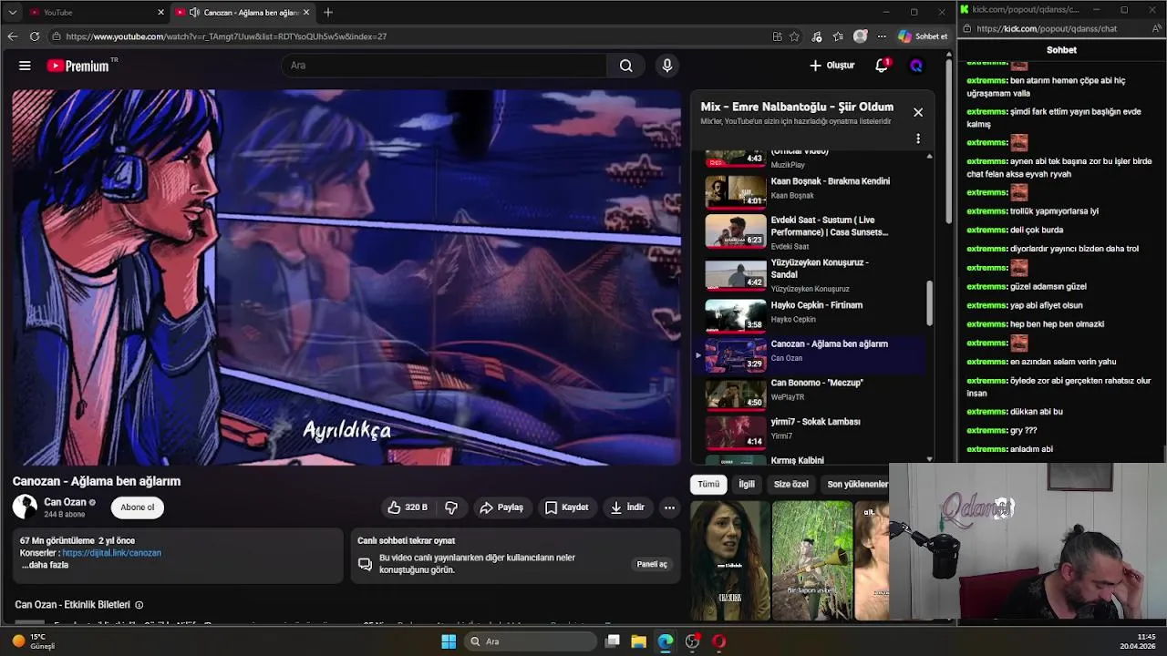
Task: Open Copilot Sohbet et button
Action: point(923,36)
